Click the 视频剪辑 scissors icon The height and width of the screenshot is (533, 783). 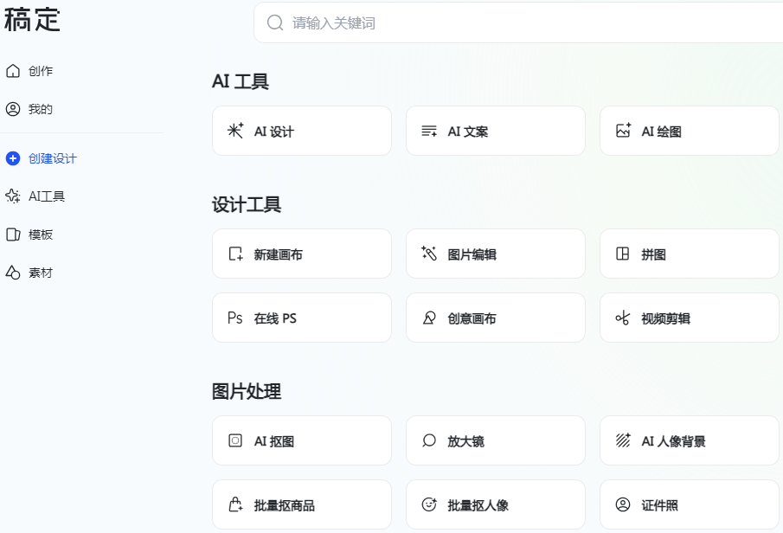click(623, 318)
